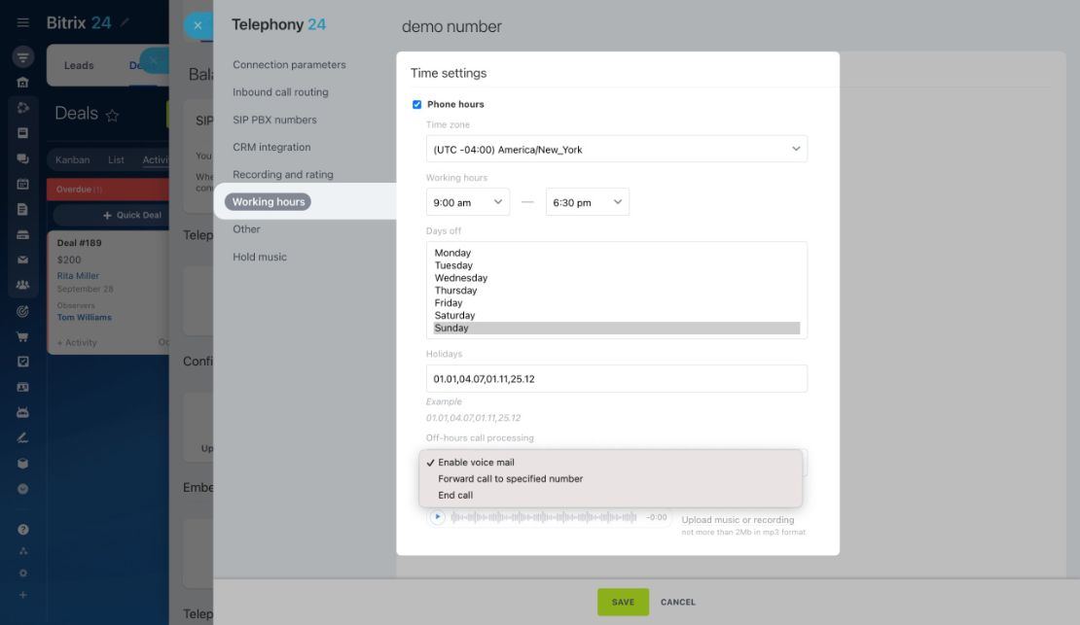Click the Cancel button
This screenshot has width=1080, height=625.
tap(678, 602)
